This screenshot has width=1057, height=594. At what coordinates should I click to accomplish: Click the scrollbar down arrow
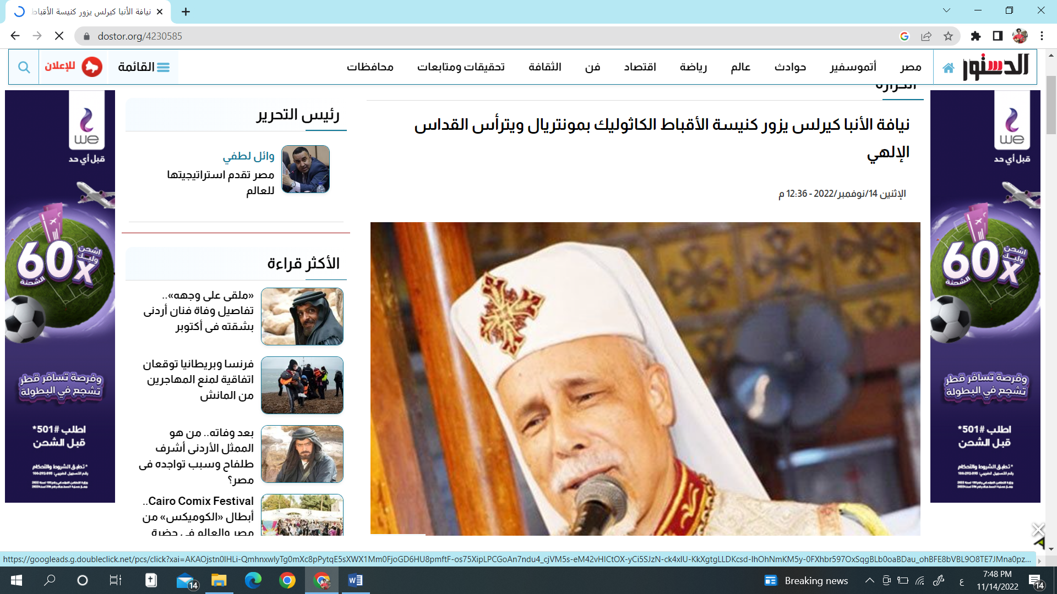[1051, 548]
